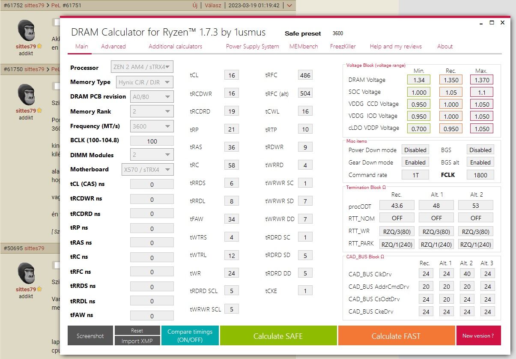Viewport: 516px width, 359px height.
Task: Select the tRAS value 36
Action: point(232,147)
